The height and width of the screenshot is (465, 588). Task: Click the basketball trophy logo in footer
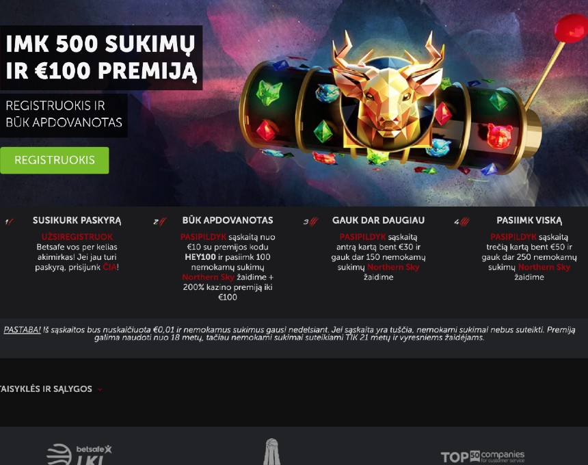tap(271, 452)
